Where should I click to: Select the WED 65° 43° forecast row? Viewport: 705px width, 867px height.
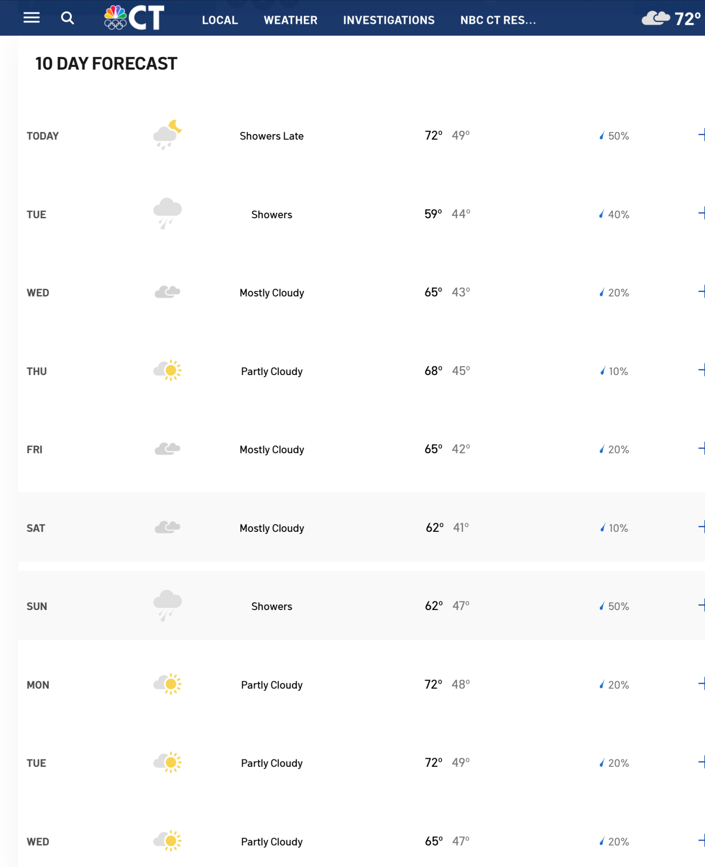click(362, 293)
